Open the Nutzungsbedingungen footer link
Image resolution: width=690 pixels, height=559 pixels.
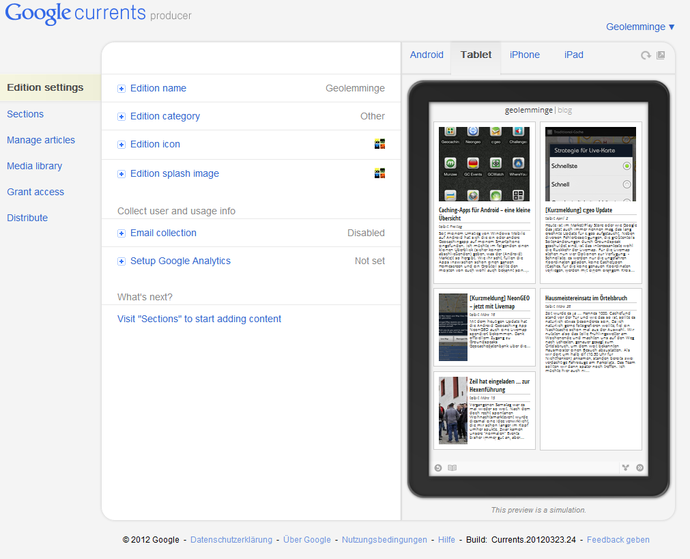point(384,540)
